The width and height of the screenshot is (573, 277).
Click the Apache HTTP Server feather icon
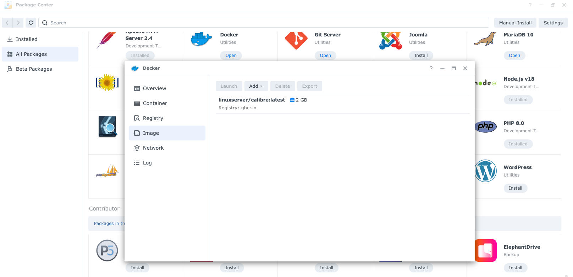coord(107,40)
